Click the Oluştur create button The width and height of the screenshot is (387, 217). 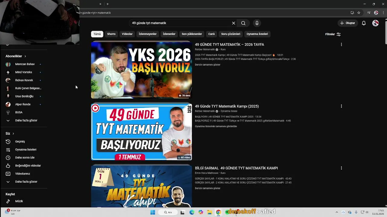(348, 23)
